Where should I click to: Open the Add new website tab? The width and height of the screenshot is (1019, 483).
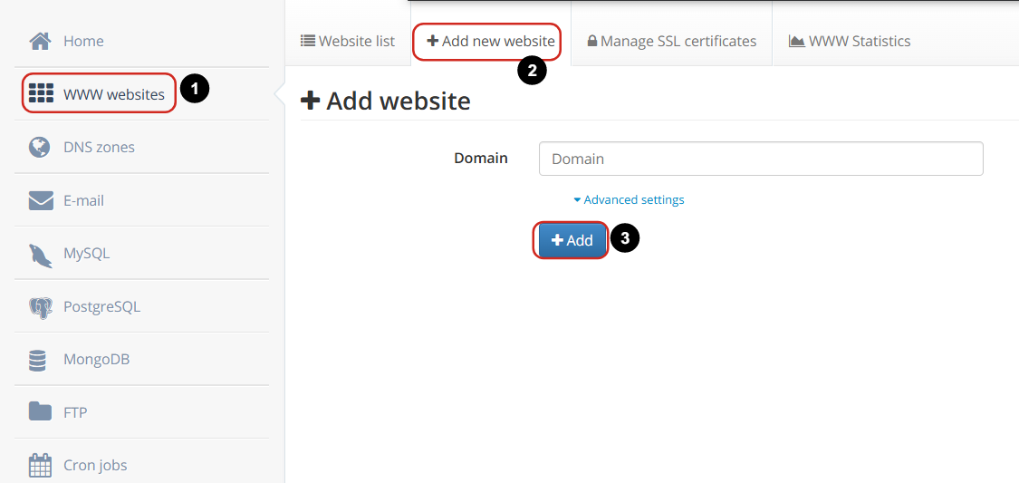click(x=490, y=41)
